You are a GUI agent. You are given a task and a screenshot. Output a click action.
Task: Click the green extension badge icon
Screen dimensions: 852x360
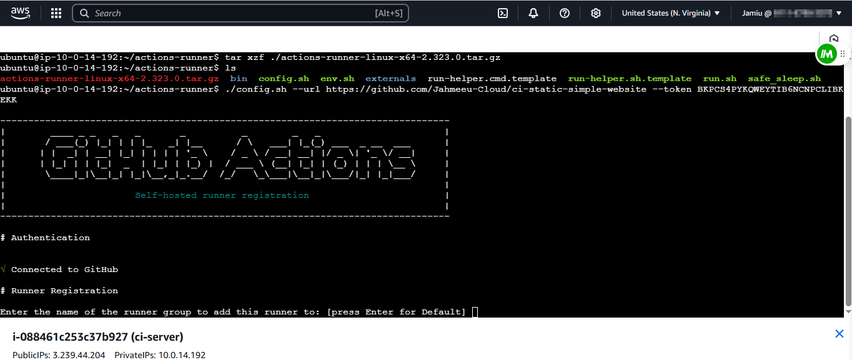coord(826,54)
